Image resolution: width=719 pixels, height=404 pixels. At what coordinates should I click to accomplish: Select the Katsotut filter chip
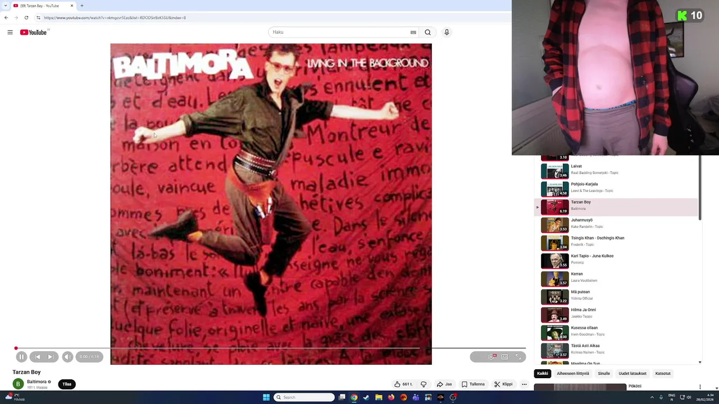click(x=663, y=374)
